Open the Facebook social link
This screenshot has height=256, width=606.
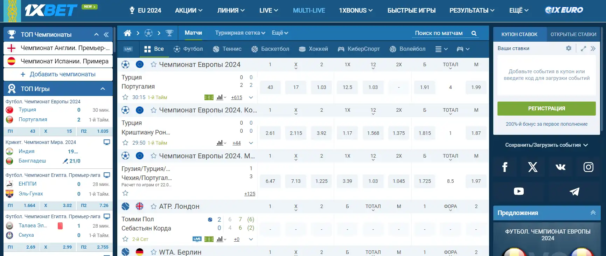tap(505, 167)
